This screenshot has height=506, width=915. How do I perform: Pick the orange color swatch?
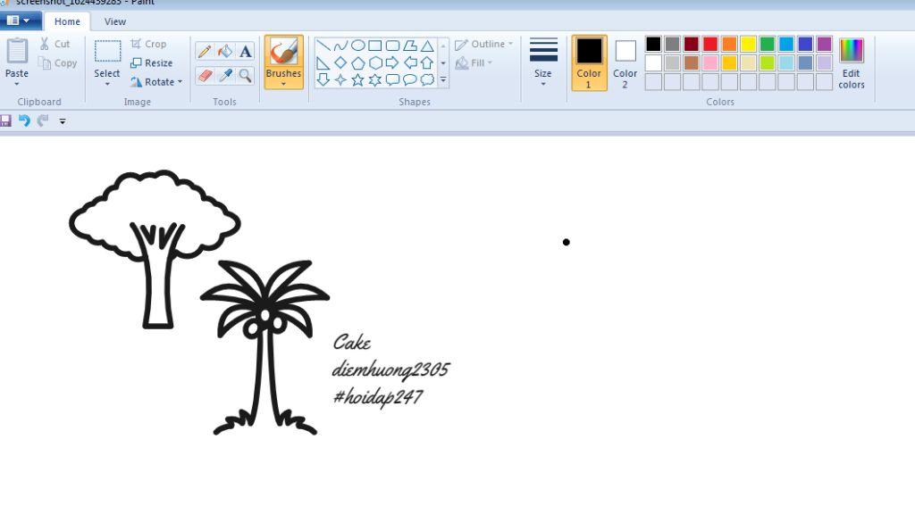pyautogui.click(x=729, y=44)
